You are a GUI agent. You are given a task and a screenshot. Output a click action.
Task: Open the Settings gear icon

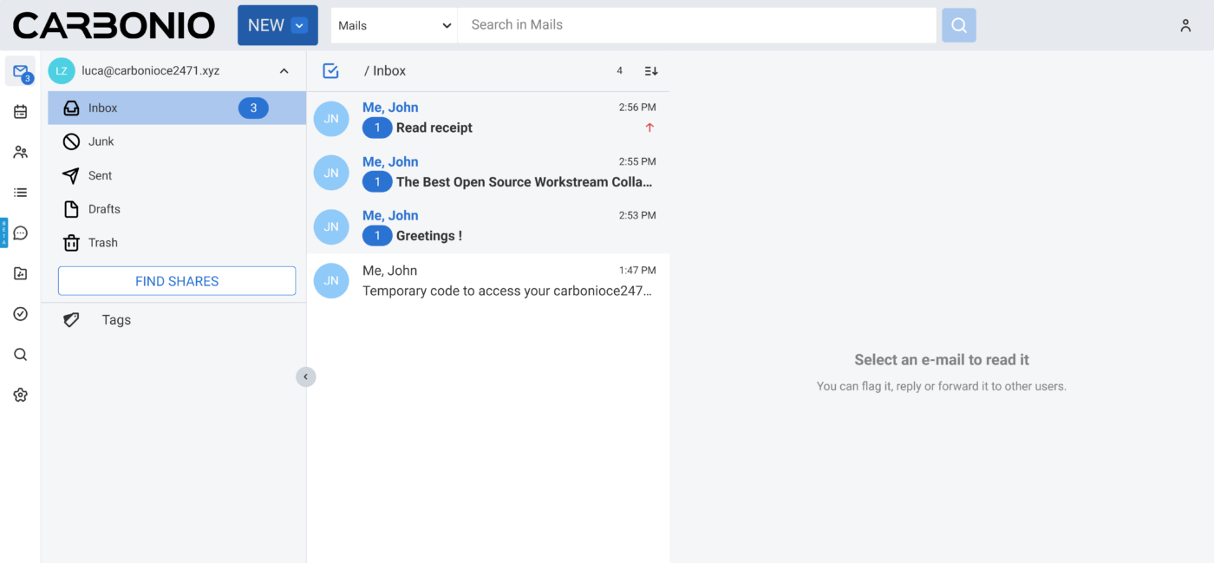click(x=21, y=395)
